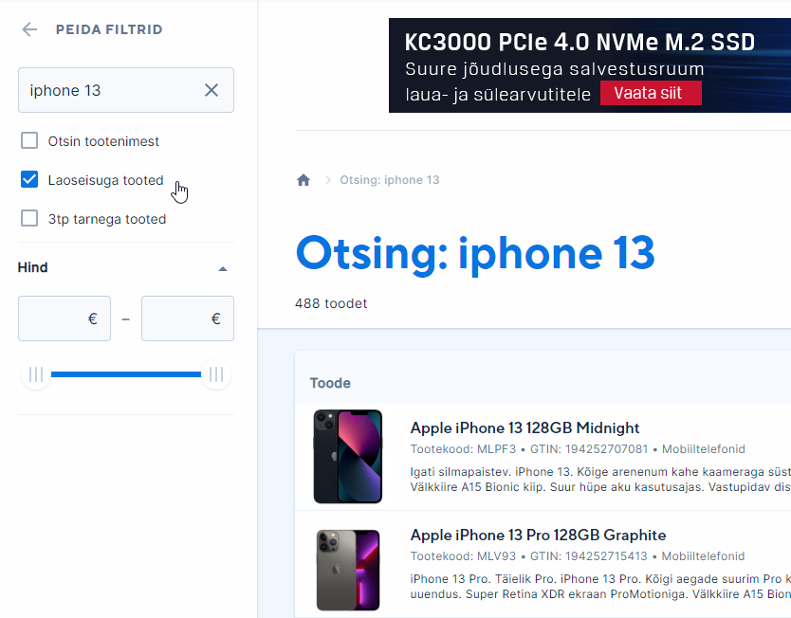Click the Toode column header
Image resolution: width=791 pixels, height=618 pixels.
click(x=330, y=383)
